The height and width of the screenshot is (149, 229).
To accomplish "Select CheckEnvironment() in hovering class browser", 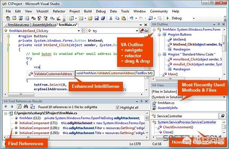I will click(x=178, y=127).
